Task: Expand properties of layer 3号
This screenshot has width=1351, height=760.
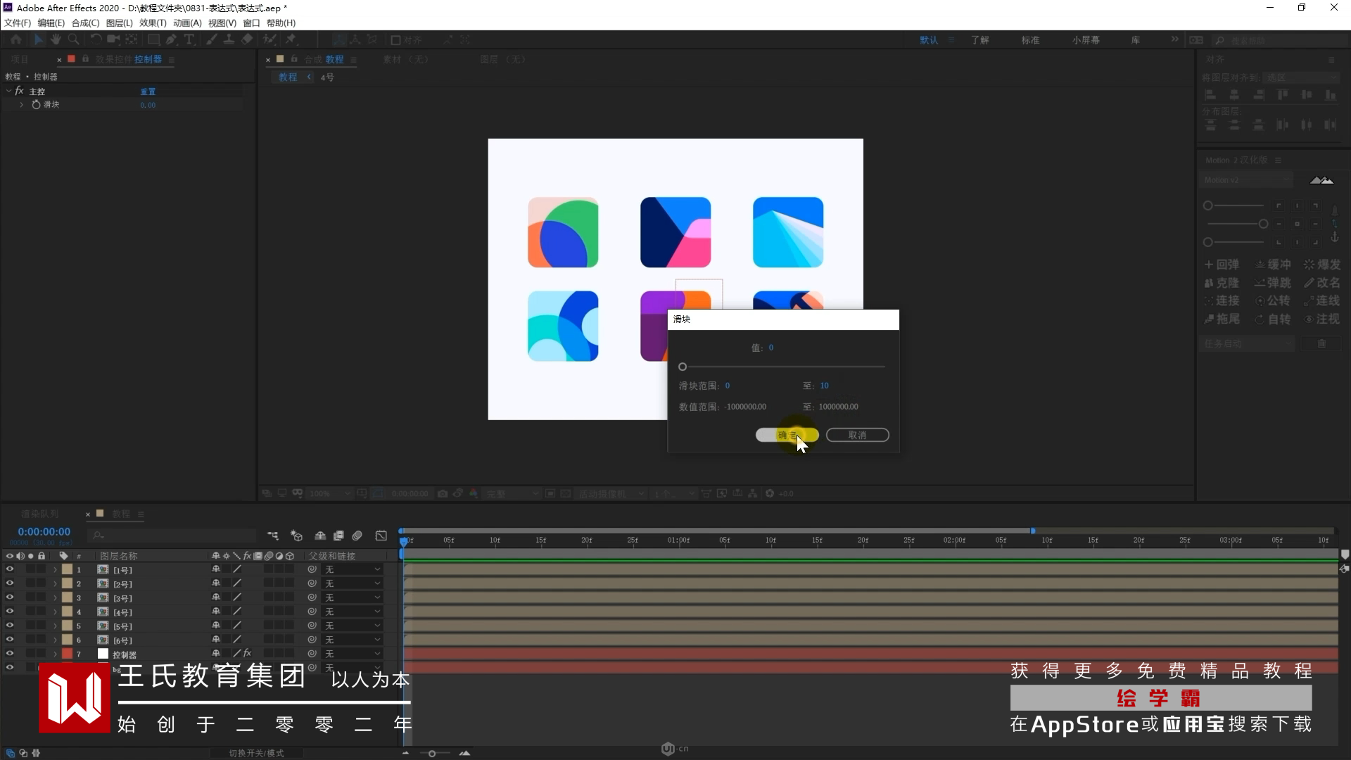Action: 55,597
